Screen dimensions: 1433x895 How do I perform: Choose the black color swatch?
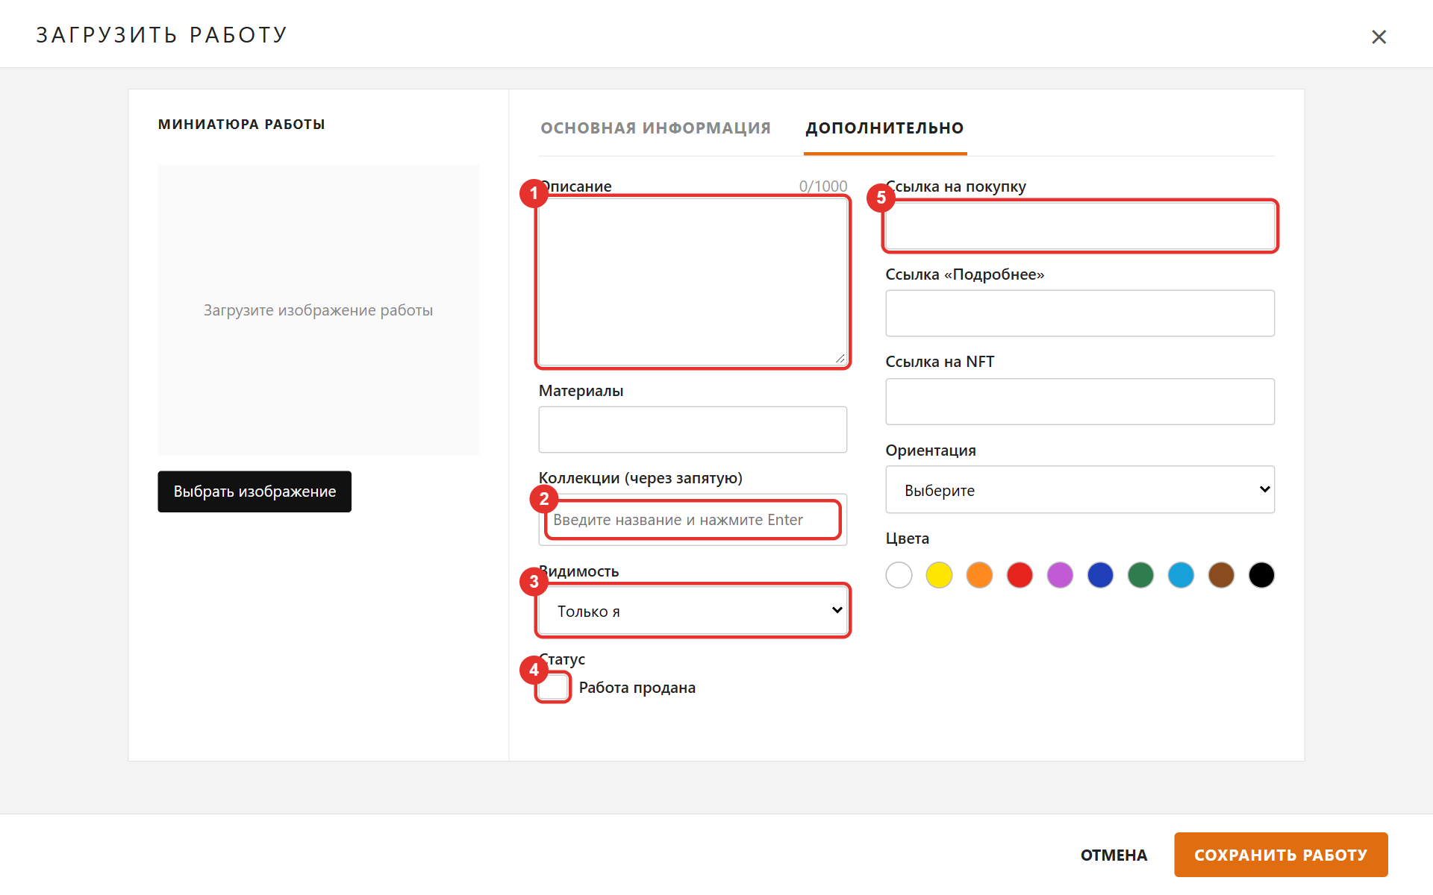pyautogui.click(x=1261, y=575)
